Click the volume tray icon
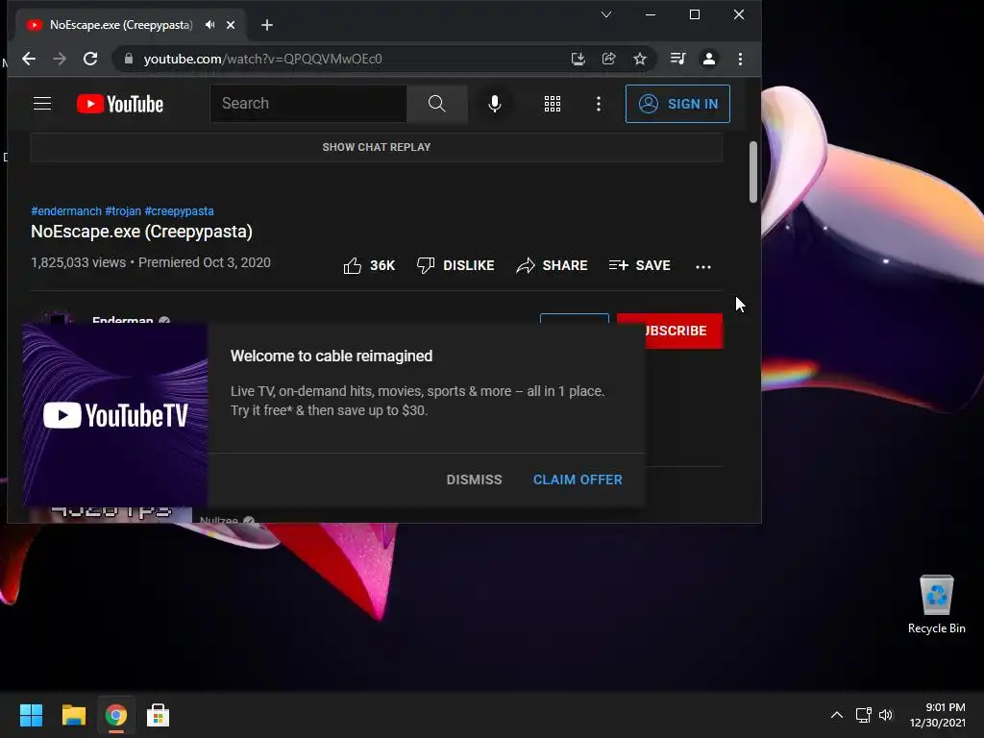 click(x=885, y=715)
